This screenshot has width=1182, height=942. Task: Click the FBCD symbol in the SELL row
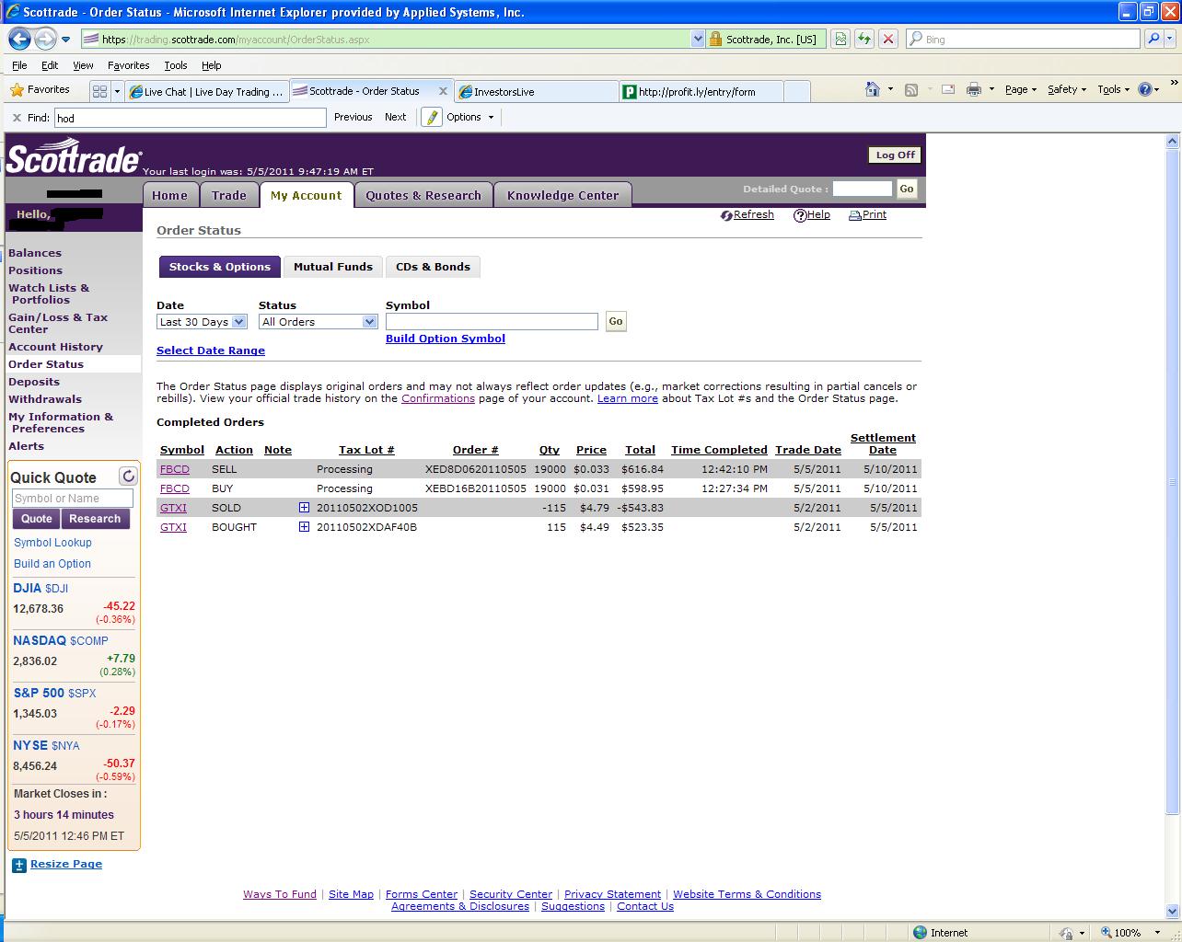175,469
